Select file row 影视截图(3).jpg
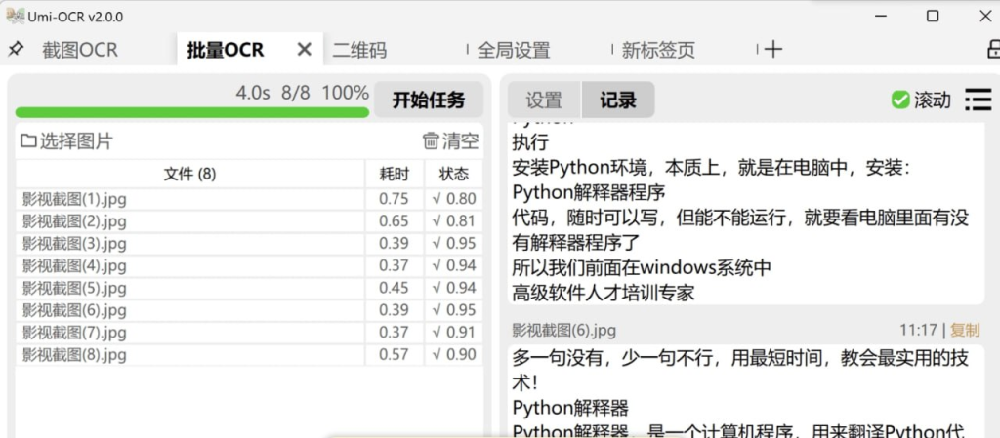The image size is (1000, 438). coord(75,243)
